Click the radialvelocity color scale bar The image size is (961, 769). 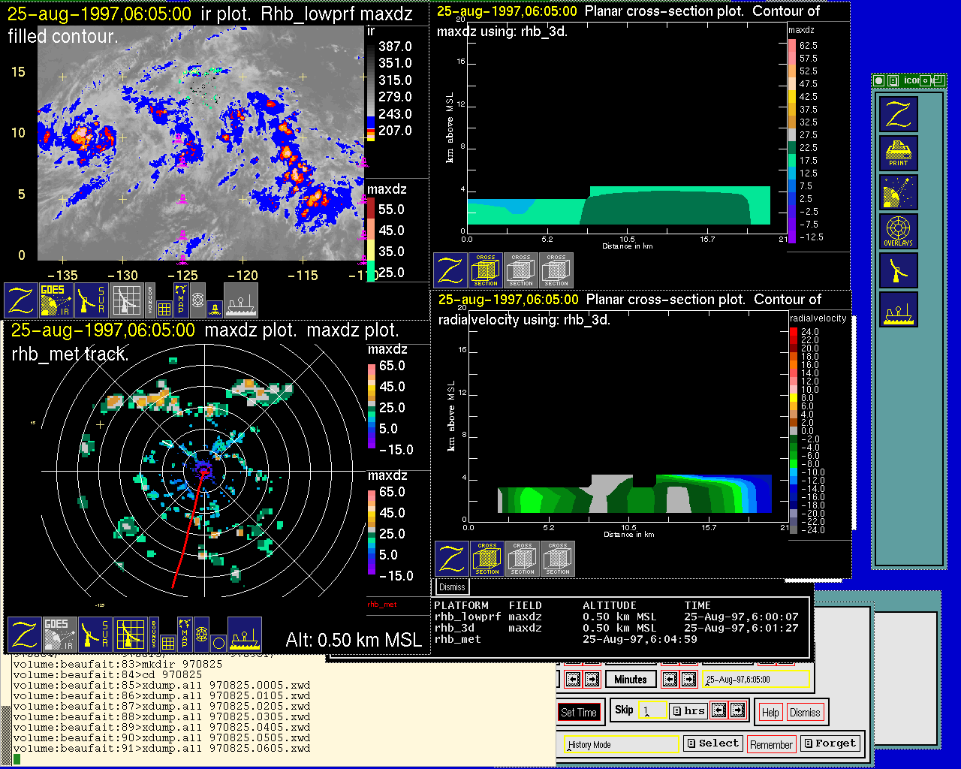click(794, 431)
